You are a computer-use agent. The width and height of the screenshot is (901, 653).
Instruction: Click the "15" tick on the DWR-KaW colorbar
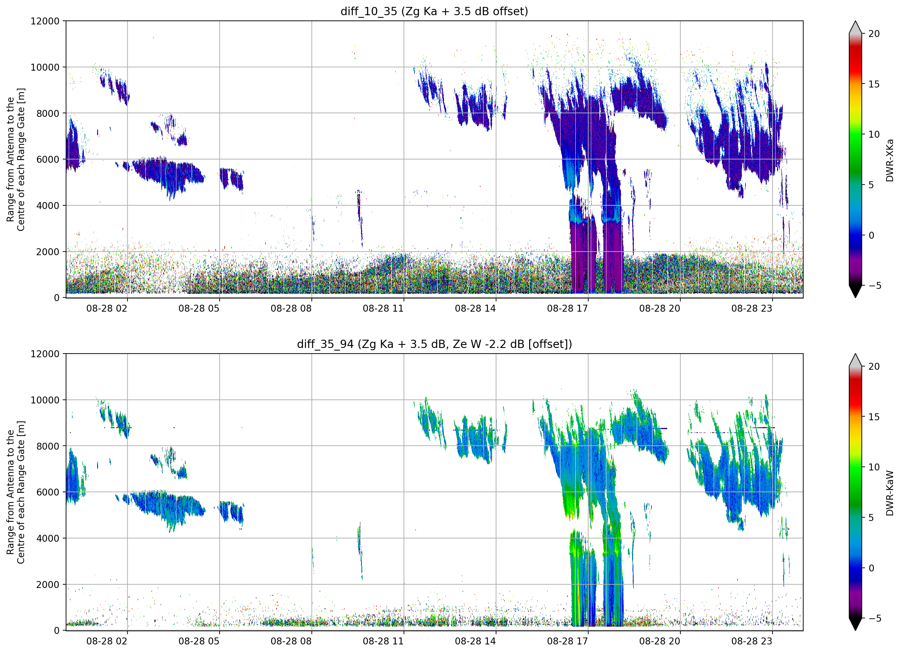tap(874, 417)
